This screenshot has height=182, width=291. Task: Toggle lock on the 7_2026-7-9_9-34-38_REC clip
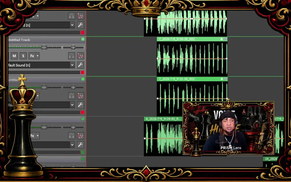[221, 39]
